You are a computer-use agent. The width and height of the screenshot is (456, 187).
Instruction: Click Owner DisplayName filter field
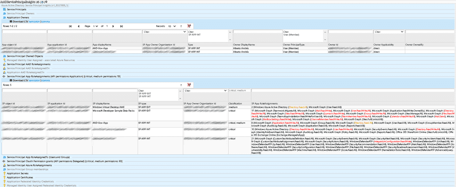(x=257, y=31)
